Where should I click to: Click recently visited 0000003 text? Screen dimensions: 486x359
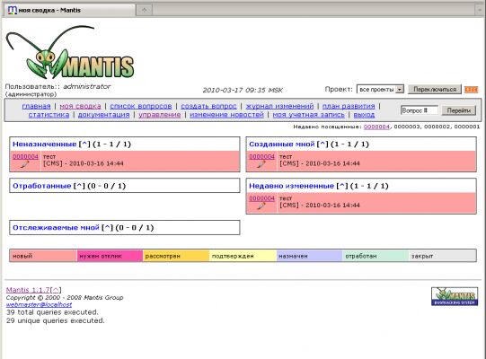pos(407,127)
